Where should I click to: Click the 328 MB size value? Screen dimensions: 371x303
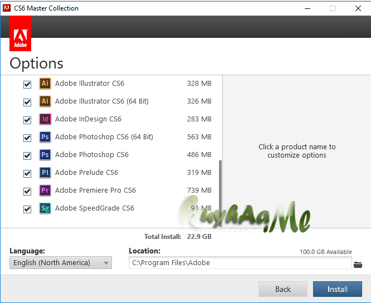(x=199, y=83)
